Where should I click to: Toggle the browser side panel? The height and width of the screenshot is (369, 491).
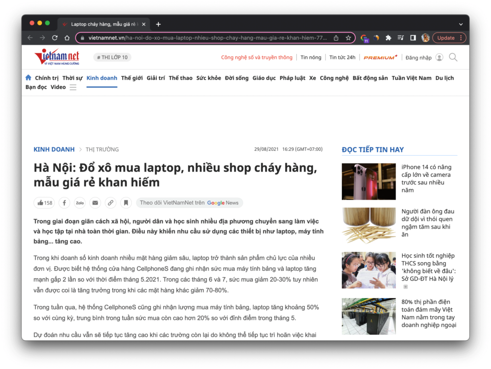413,38
